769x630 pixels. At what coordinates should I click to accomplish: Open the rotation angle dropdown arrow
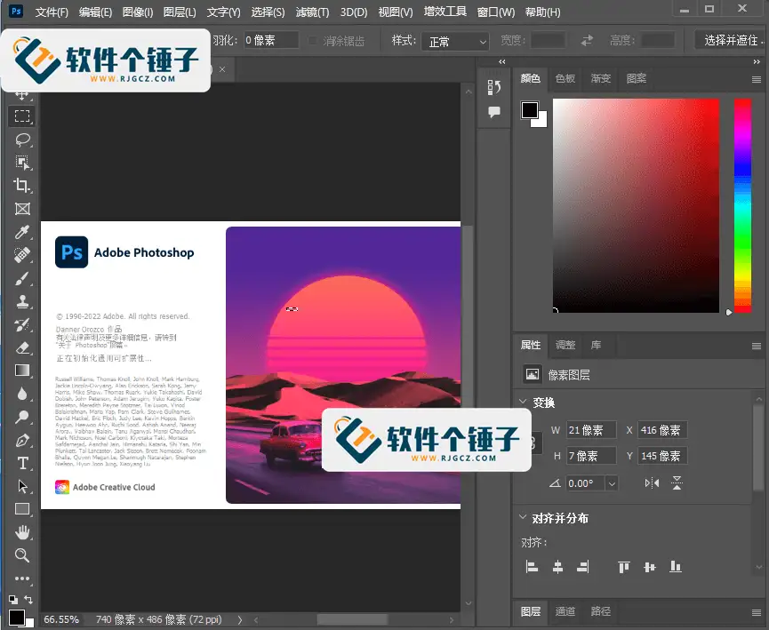tap(611, 483)
